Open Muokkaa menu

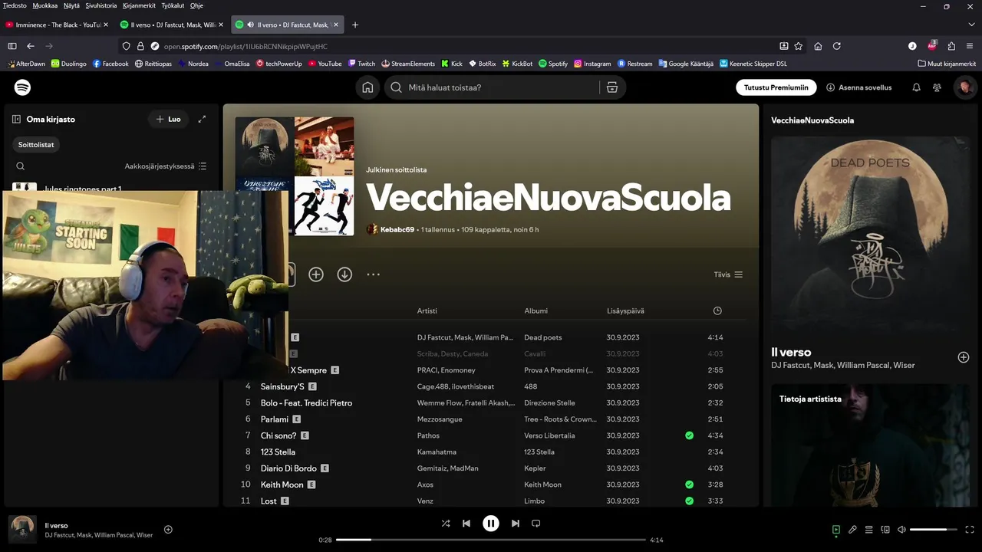tap(45, 5)
